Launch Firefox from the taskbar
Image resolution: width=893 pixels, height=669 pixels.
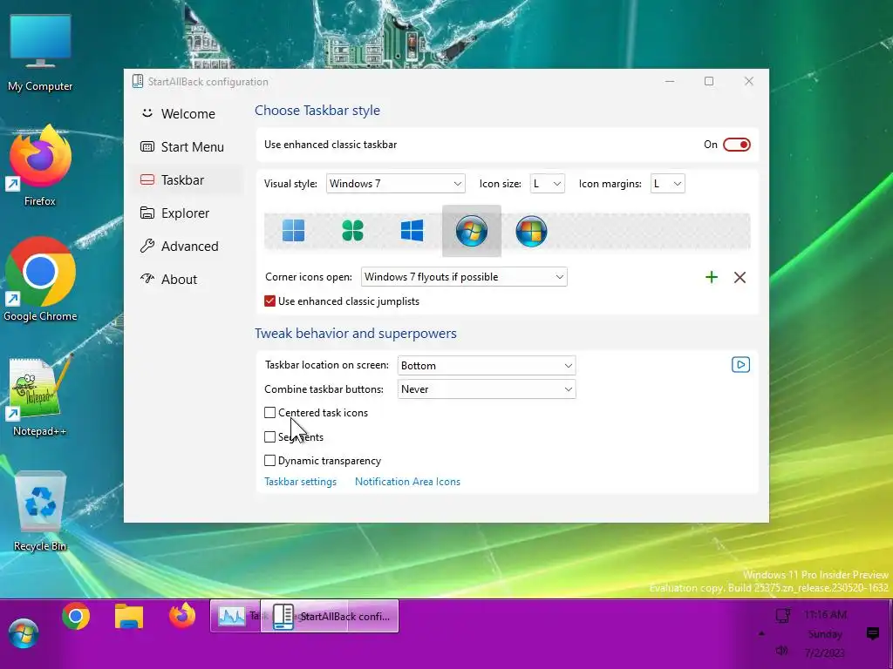tap(182, 616)
